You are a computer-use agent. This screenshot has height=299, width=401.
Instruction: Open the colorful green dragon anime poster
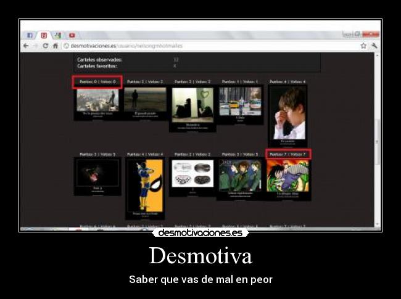287,179
